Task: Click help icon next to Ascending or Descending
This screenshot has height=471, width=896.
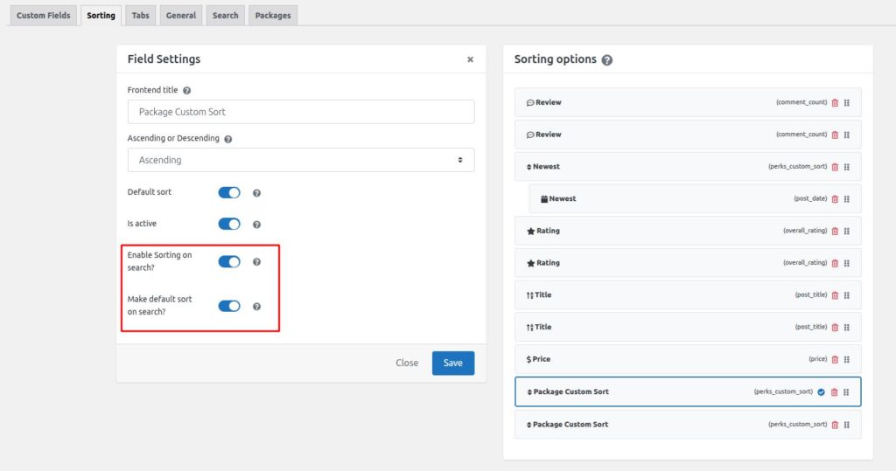Action: pyautogui.click(x=228, y=139)
